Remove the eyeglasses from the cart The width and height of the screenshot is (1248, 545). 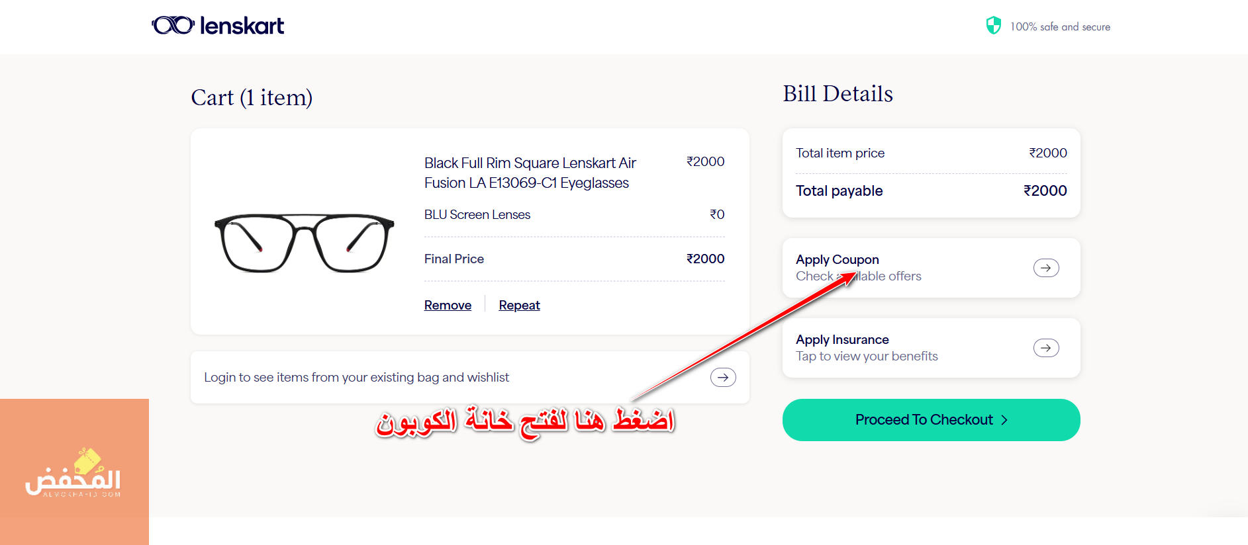[x=448, y=305]
